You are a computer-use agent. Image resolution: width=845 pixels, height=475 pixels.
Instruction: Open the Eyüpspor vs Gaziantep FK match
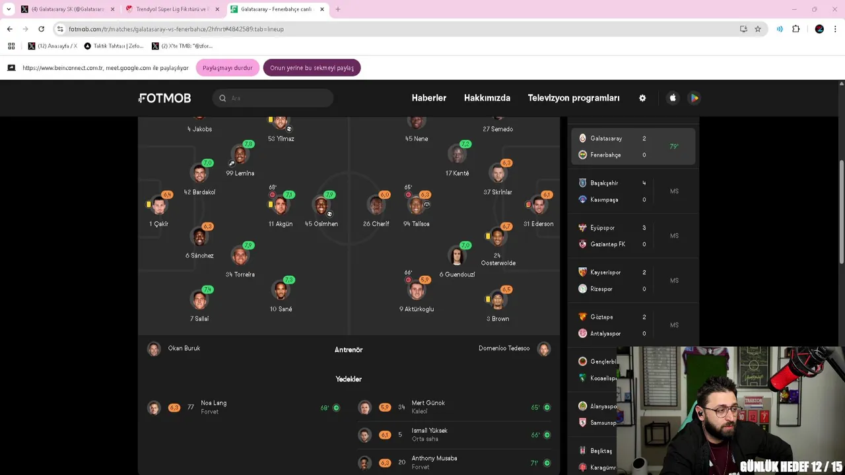[634, 236]
